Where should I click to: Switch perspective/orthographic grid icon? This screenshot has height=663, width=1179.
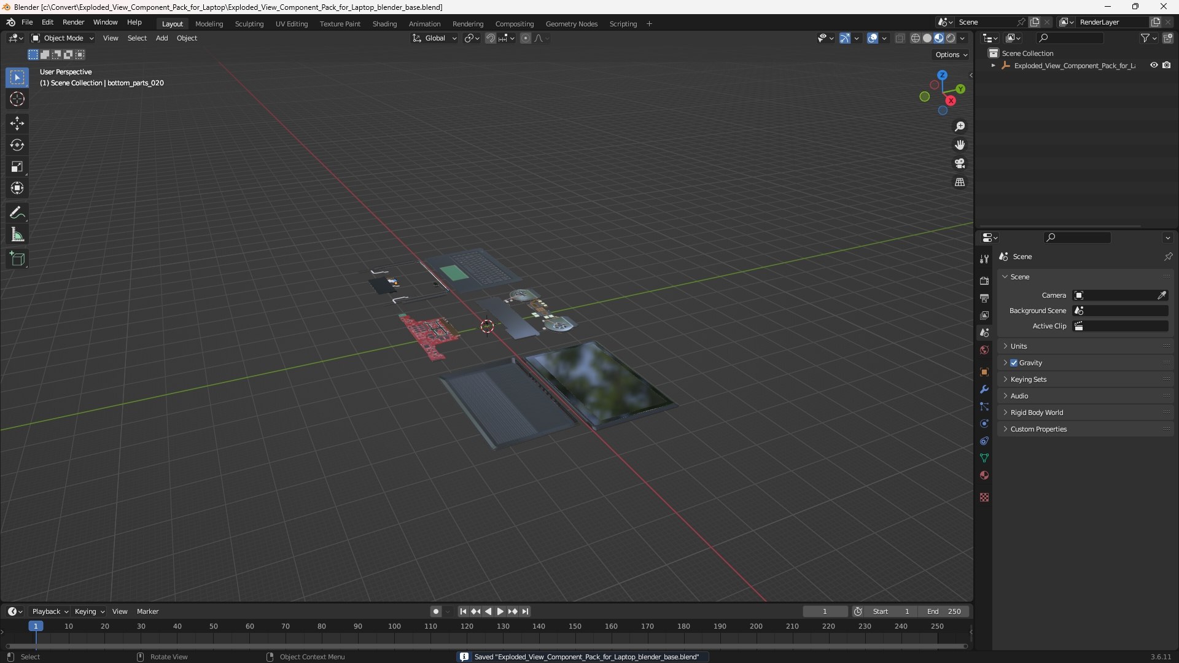960,182
